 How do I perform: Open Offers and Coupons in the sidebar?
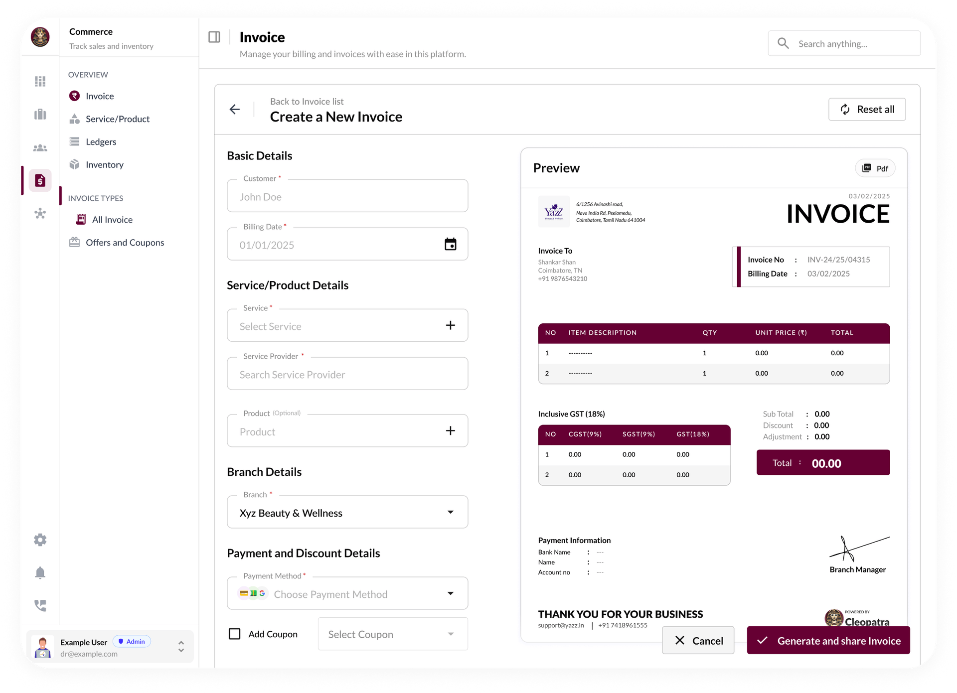[x=125, y=243]
